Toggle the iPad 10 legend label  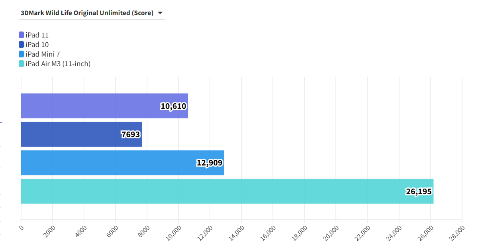(x=37, y=45)
